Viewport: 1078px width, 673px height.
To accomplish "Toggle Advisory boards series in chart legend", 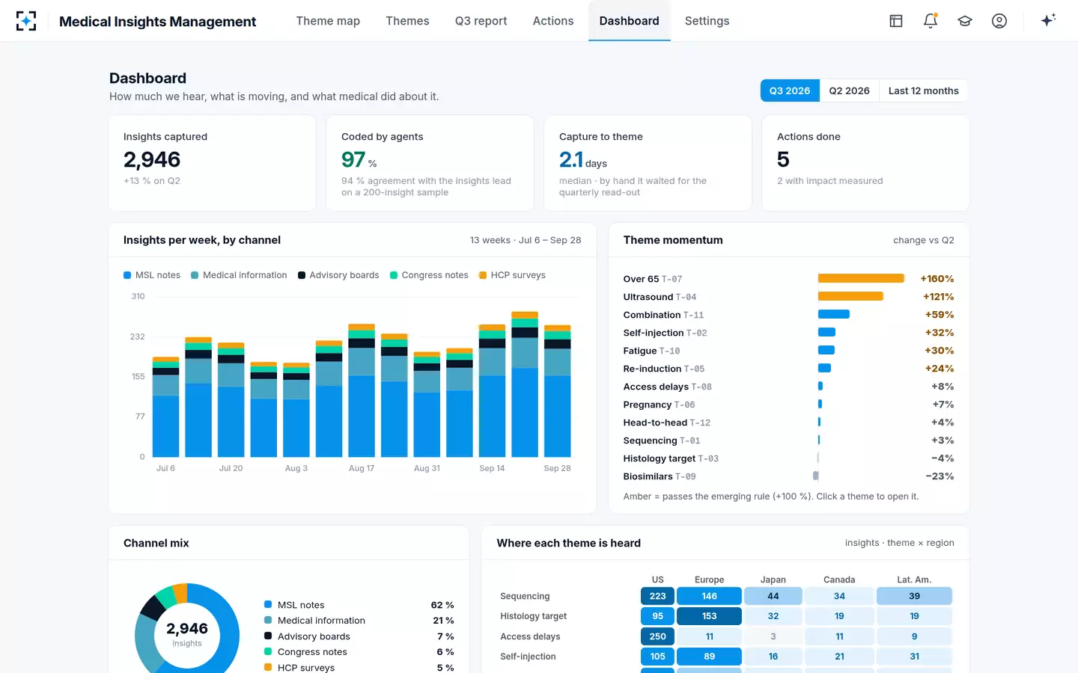I will tap(338, 275).
